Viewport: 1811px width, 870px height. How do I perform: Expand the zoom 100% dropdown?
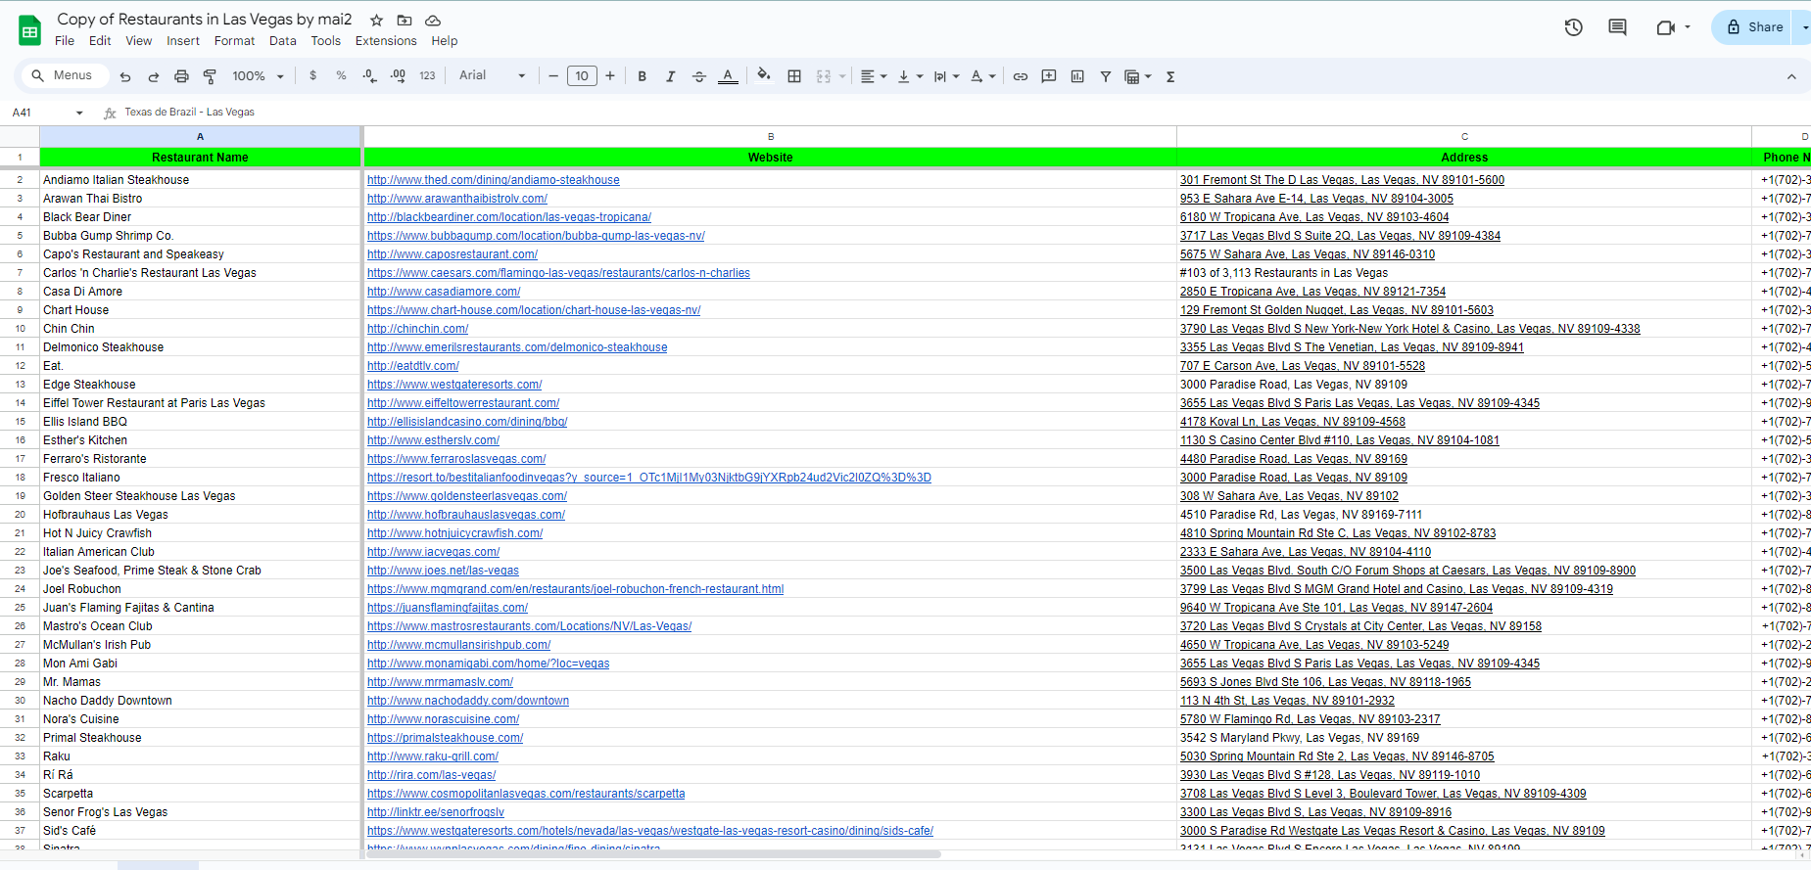point(259,76)
